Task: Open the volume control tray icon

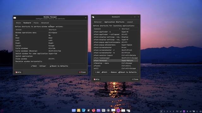Action: [x=191, y=111]
